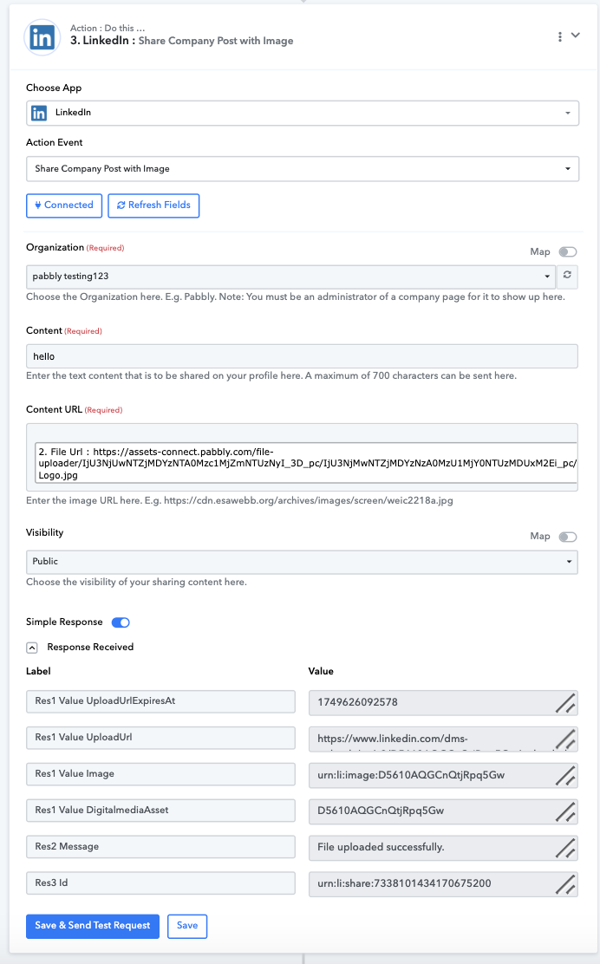Refresh the Organization list icon
Screen dimensions: 600x964
coord(567,276)
